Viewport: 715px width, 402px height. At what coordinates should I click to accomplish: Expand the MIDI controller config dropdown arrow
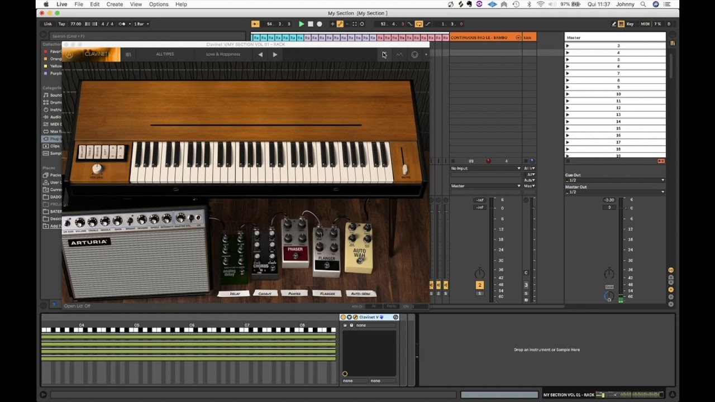pos(426,55)
